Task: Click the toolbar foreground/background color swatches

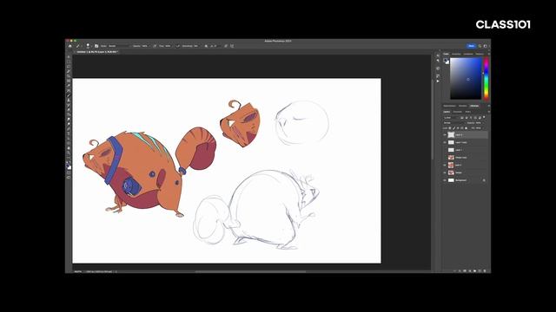Action: point(69,166)
